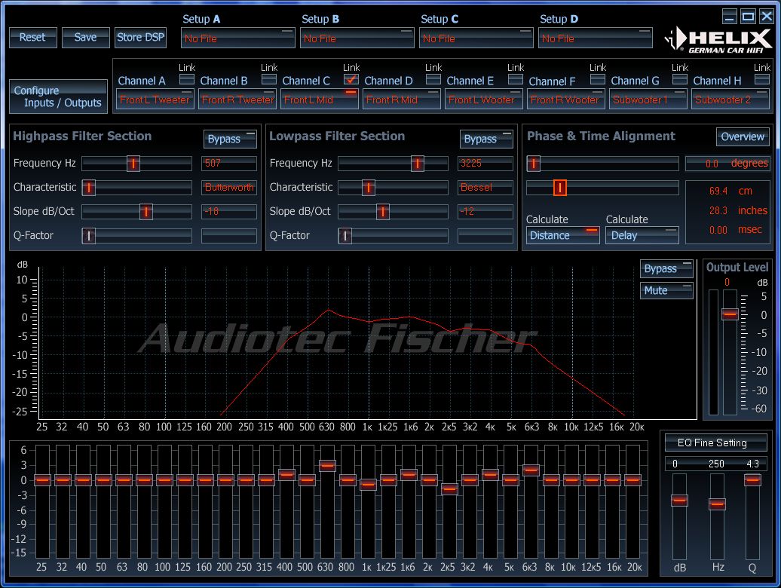This screenshot has width=781, height=588.
Task: Maximize the DSP application window
Action: pyautogui.click(x=748, y=17)
